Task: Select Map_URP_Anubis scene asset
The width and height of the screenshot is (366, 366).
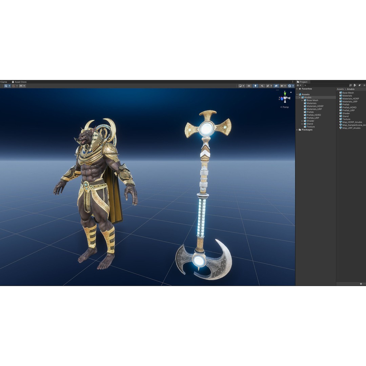Action: [x=350, y=128]
